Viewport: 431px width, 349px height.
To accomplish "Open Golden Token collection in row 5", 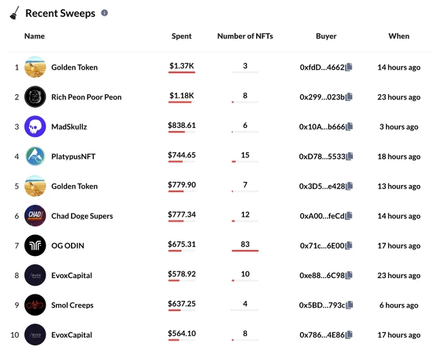I will [x=75, y=186].
